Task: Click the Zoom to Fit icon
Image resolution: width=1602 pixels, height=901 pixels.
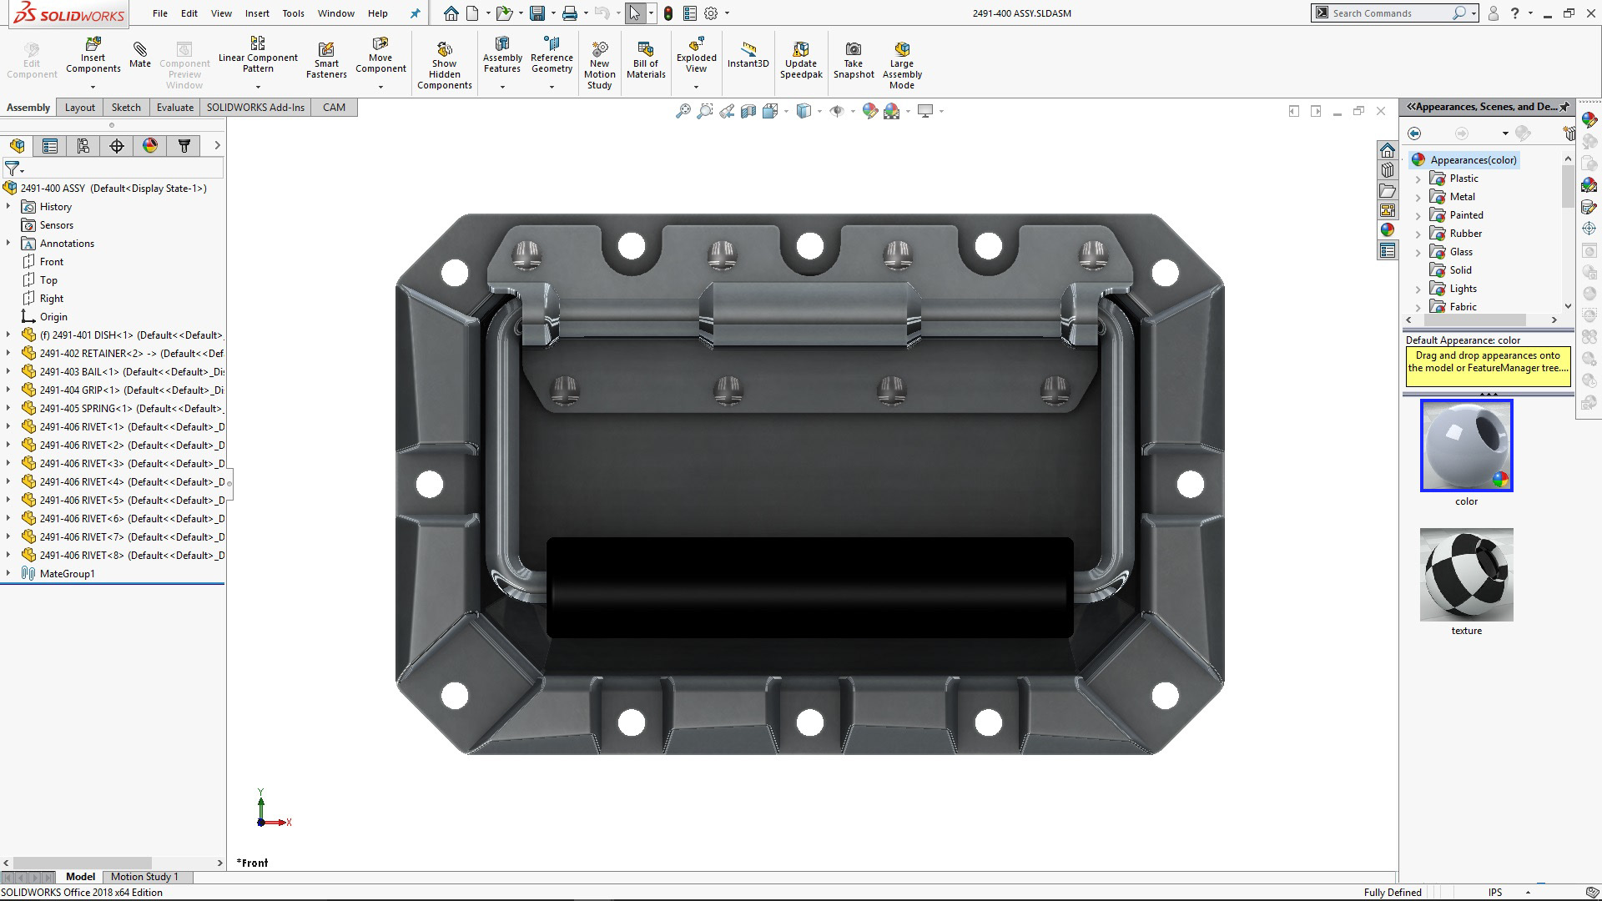Action: (683, 111)
